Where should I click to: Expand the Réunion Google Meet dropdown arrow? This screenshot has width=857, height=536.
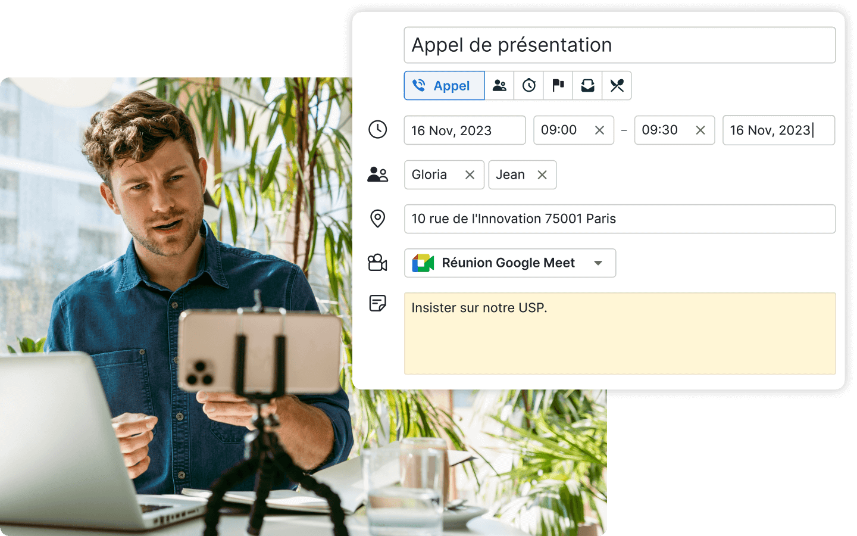pyautogui.click(x=598, y=263)
